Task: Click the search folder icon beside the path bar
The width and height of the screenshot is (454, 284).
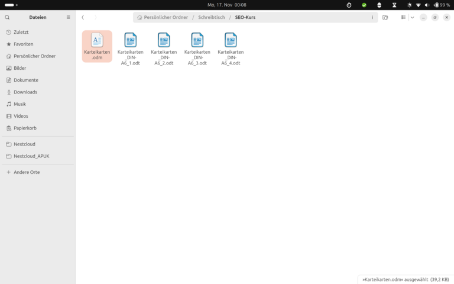Action: (x=385, y=17)
